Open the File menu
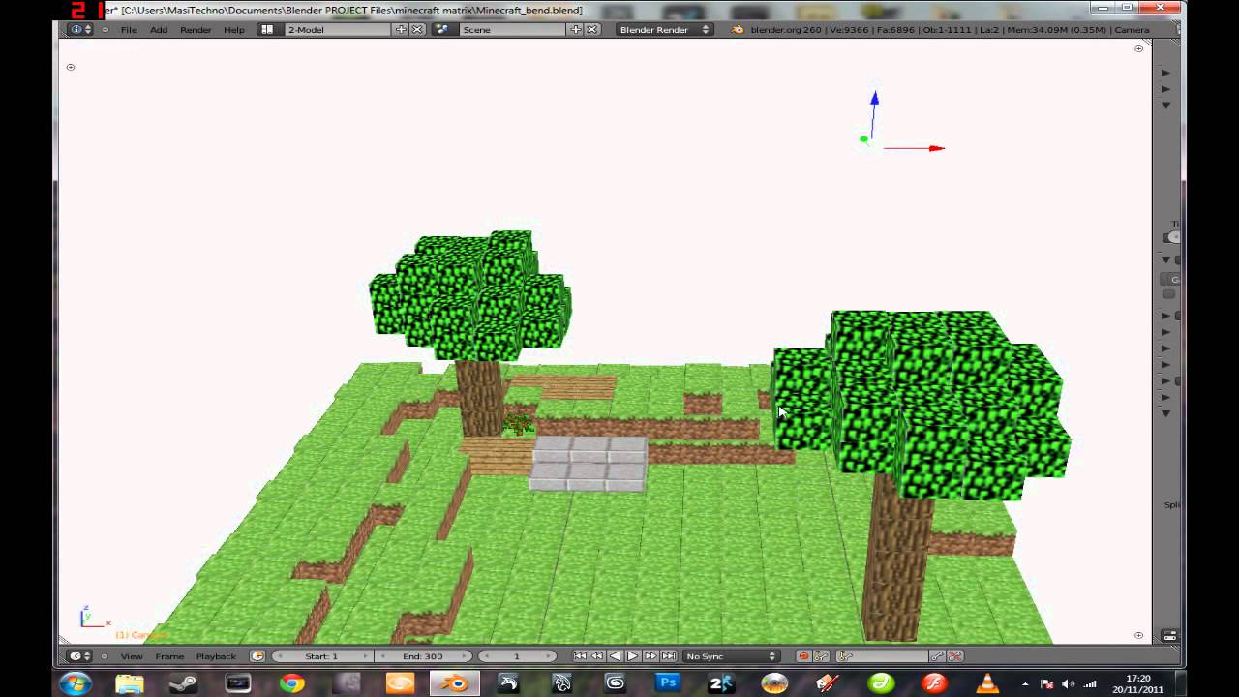1239x697 pixels. coord(129,30)
